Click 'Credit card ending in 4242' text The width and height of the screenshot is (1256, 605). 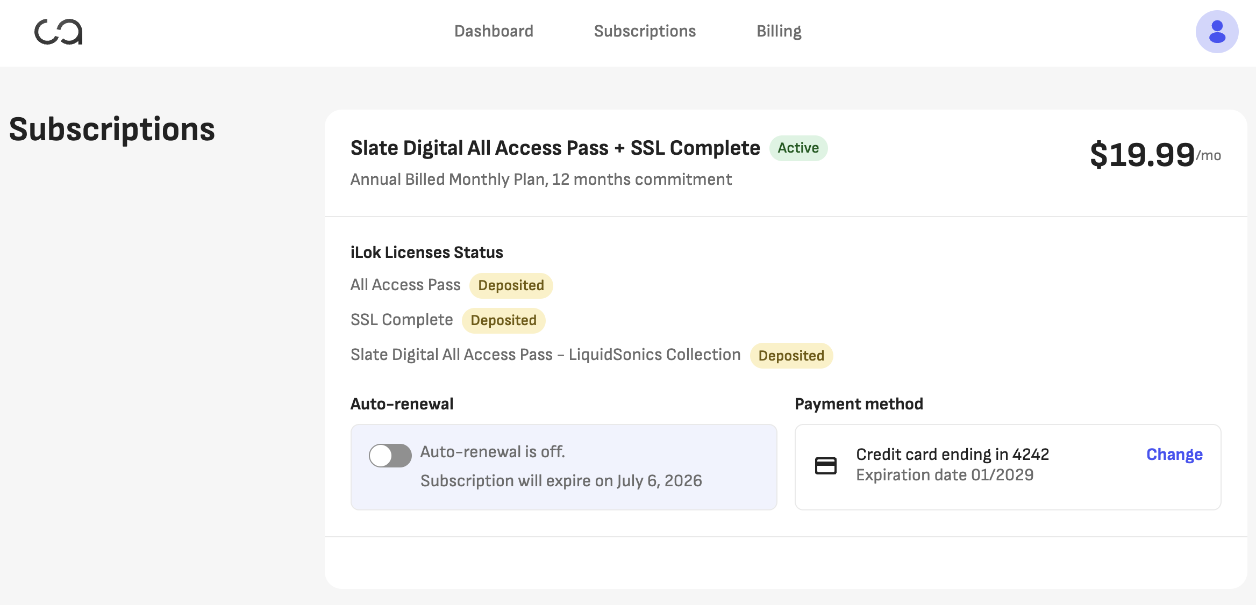tap(952, 455)
